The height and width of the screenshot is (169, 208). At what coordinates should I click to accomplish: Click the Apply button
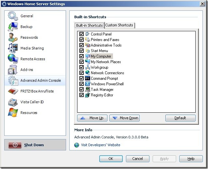click(164, 159)
